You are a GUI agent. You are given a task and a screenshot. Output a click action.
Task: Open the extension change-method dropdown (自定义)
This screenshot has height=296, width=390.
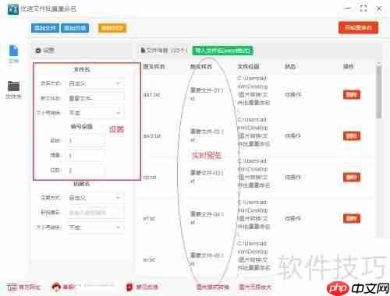click(96, 198)
